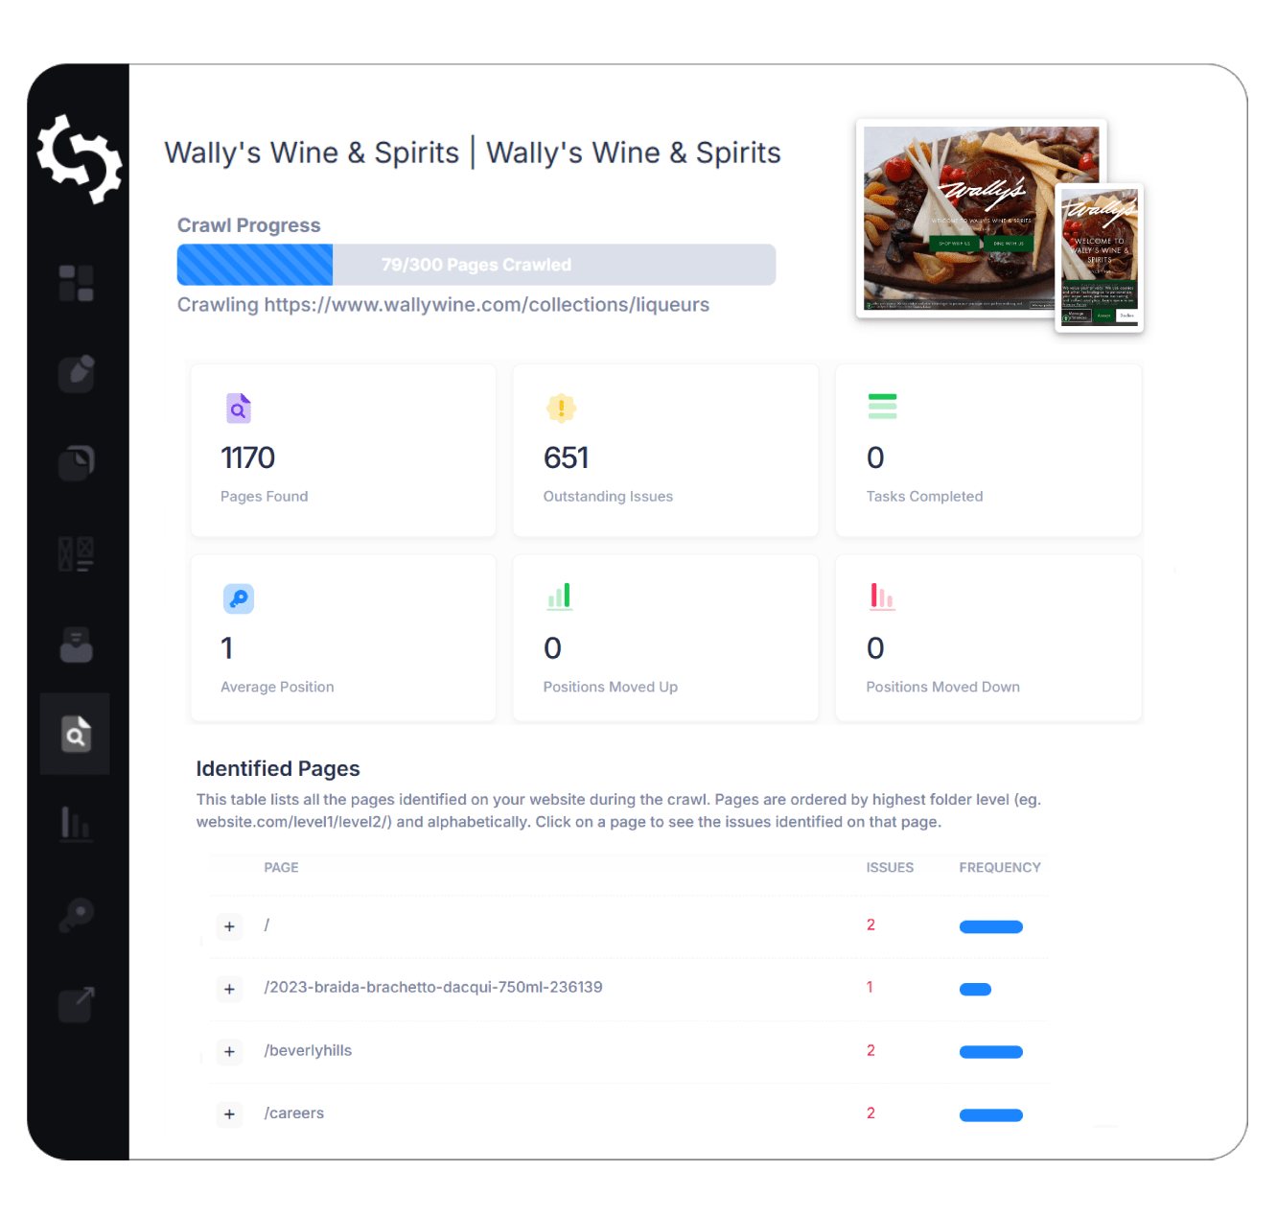The width and height of the screenshot is (1277, 1218).
Task: Open the /careers page link
Action: 294,1113
